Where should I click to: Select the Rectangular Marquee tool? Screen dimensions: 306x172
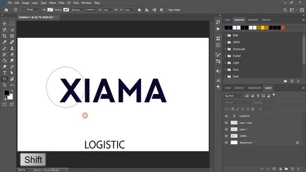tap(12, 23)
